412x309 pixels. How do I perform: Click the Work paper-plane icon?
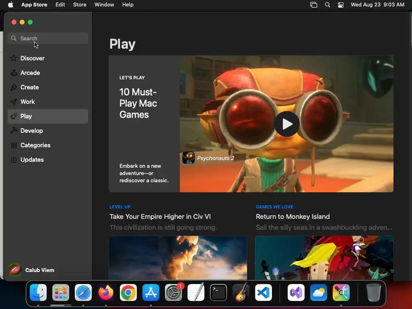click(x=14, y=101)
